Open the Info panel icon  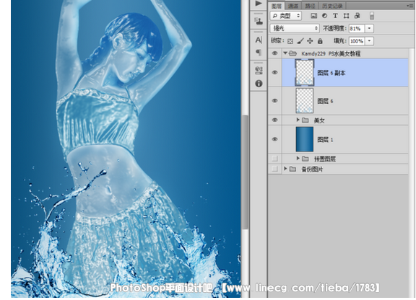(259, 84)
